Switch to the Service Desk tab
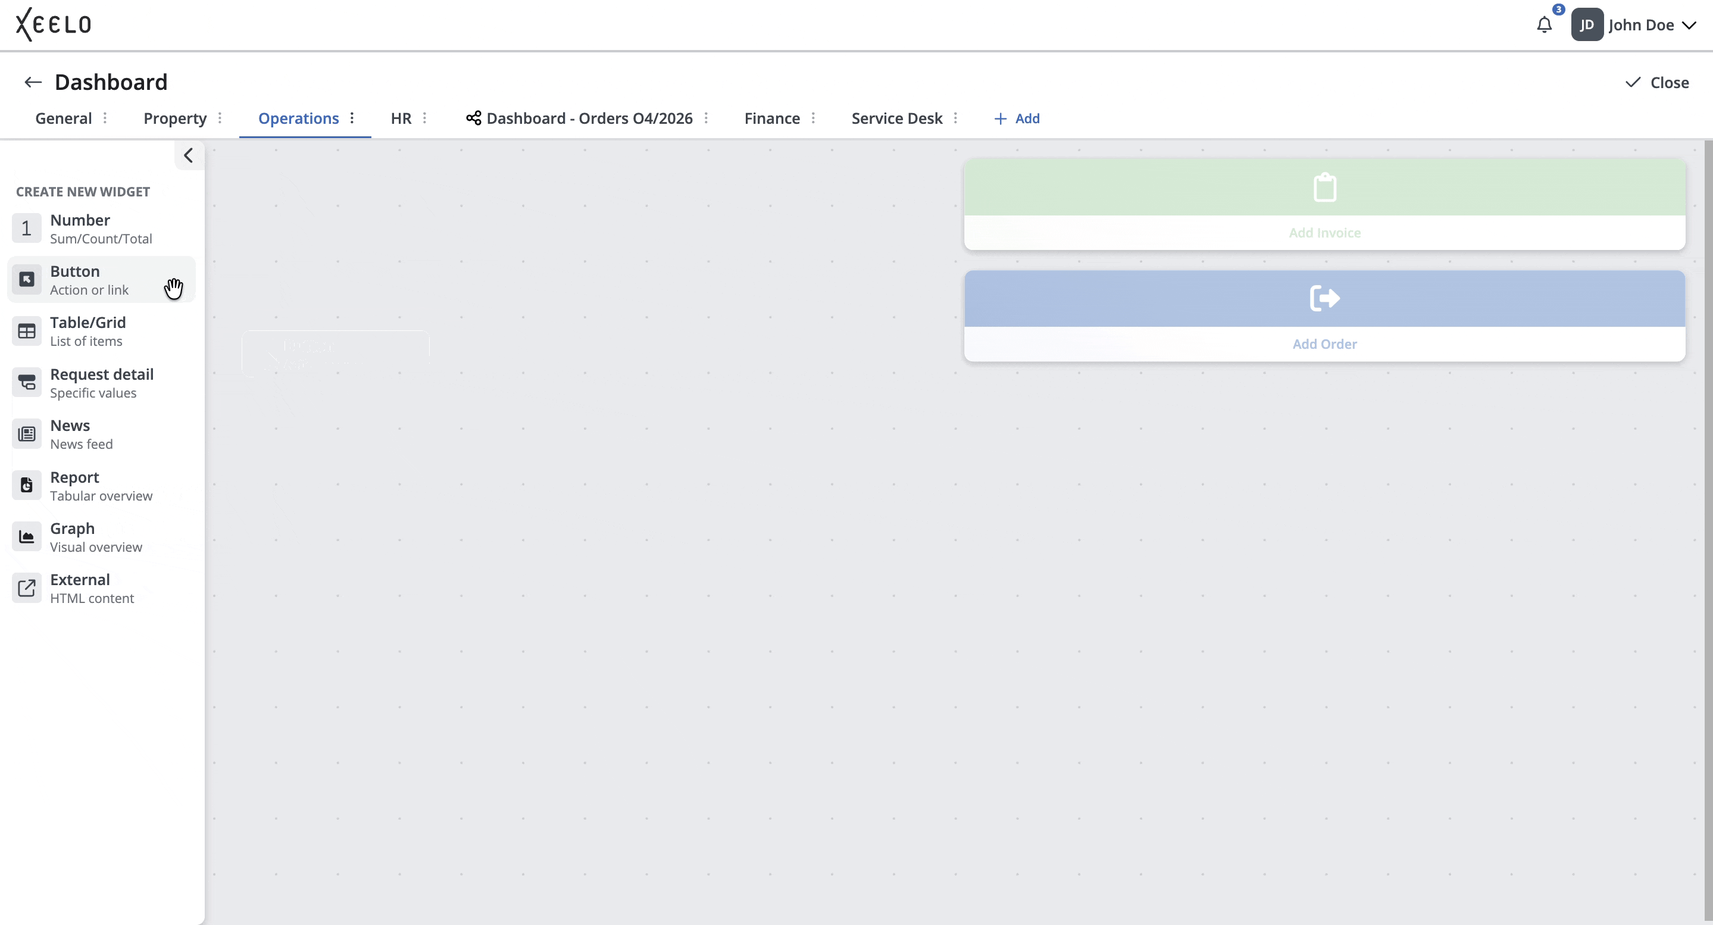Screen dimensions: 1713x925 tap(896, 118)
